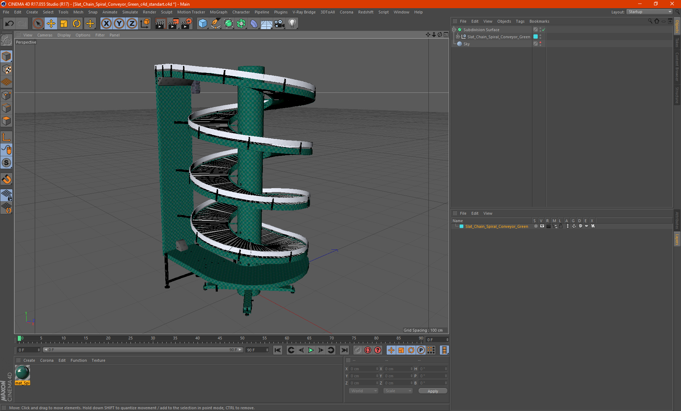
Task: Toggle Sky visibility dots
Action: [x=540, y=44]
